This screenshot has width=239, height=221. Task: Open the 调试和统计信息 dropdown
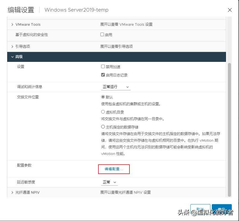[x=116, y=86]
